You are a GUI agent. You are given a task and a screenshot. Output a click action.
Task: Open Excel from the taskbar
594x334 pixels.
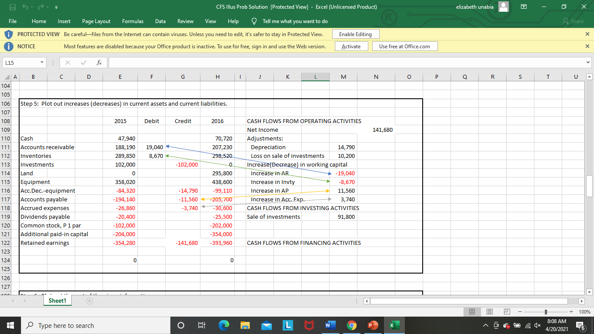pos(394,325)
